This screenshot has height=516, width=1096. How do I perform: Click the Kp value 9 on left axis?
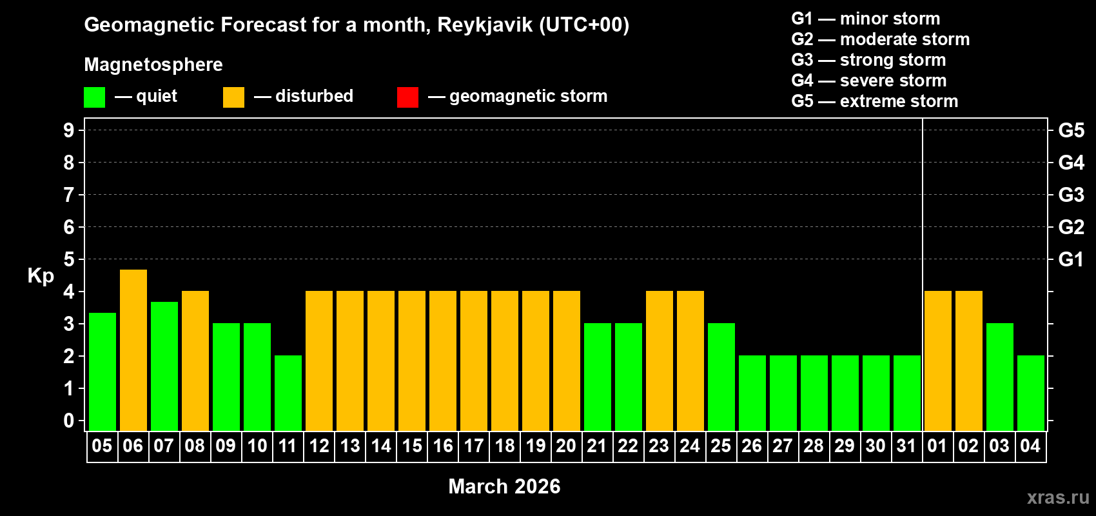69,130
